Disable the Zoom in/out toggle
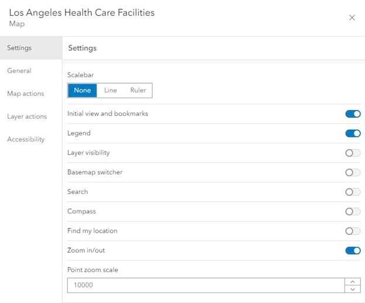365x303 pixels. [353, 250]
